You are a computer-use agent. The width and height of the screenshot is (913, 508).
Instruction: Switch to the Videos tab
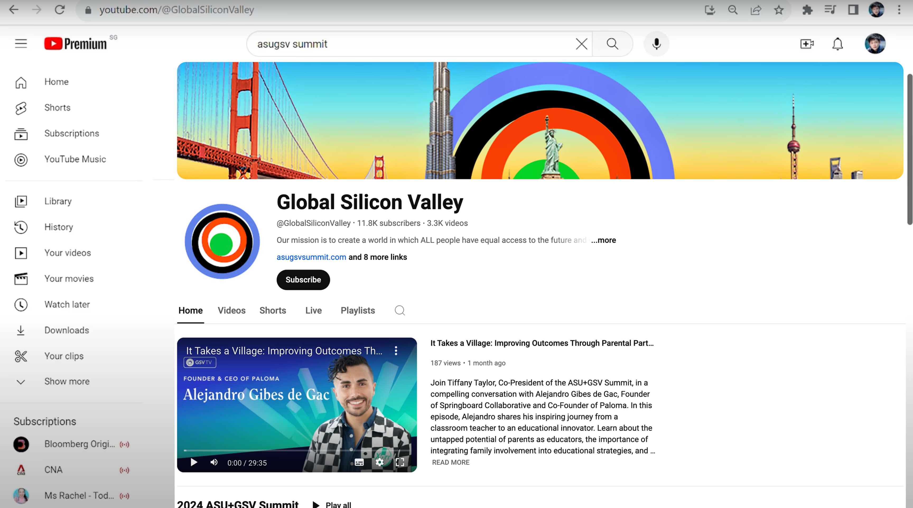pyautogui.click(x=231, y=310)
